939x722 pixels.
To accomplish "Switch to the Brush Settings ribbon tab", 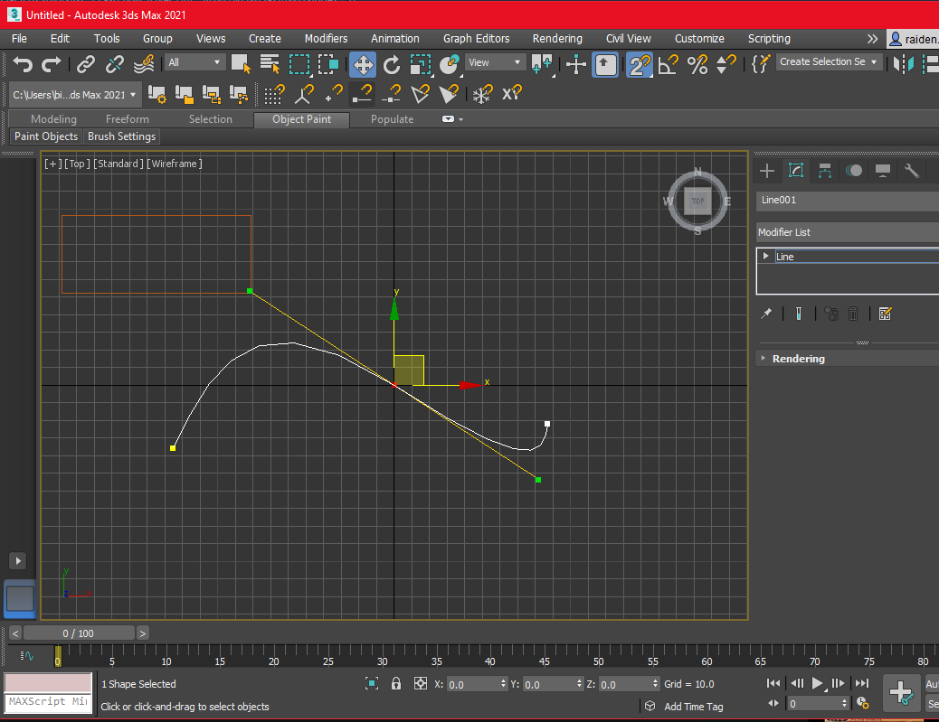I will 121,136.
